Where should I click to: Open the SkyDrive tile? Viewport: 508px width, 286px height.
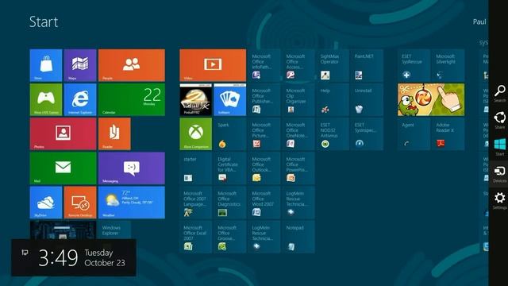click(x=46, y=203)
